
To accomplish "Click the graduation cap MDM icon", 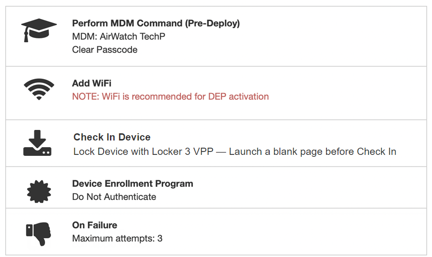I will click(39, 31).
